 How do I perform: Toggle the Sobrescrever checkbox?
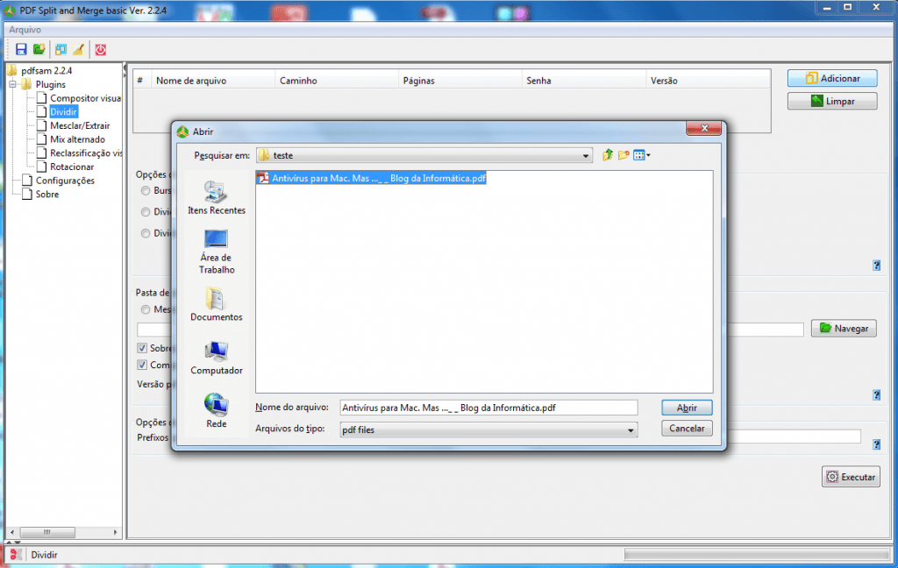coord(142,348)
